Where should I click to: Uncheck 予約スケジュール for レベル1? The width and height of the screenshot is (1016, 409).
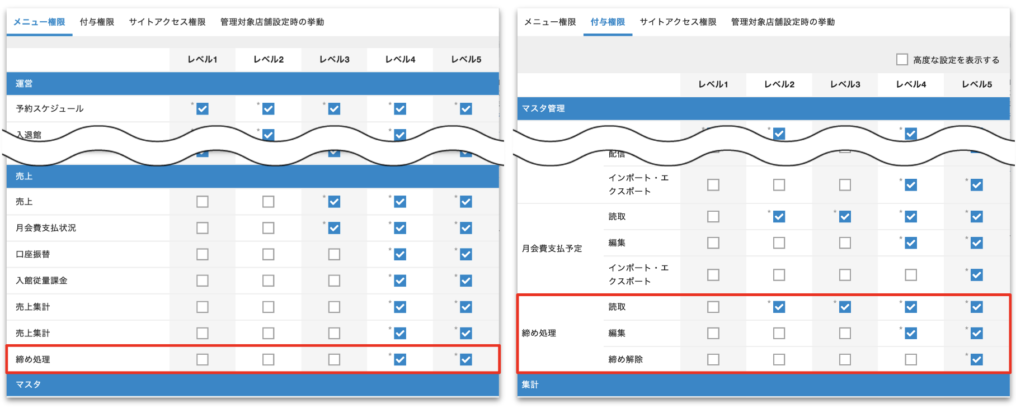(x=203, y=109)
